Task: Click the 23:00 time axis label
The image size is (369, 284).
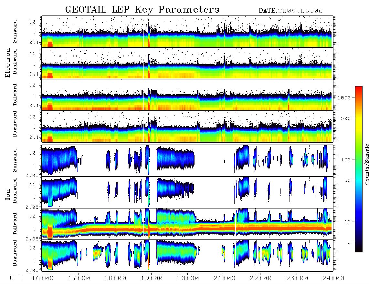Action: (297, 278)
